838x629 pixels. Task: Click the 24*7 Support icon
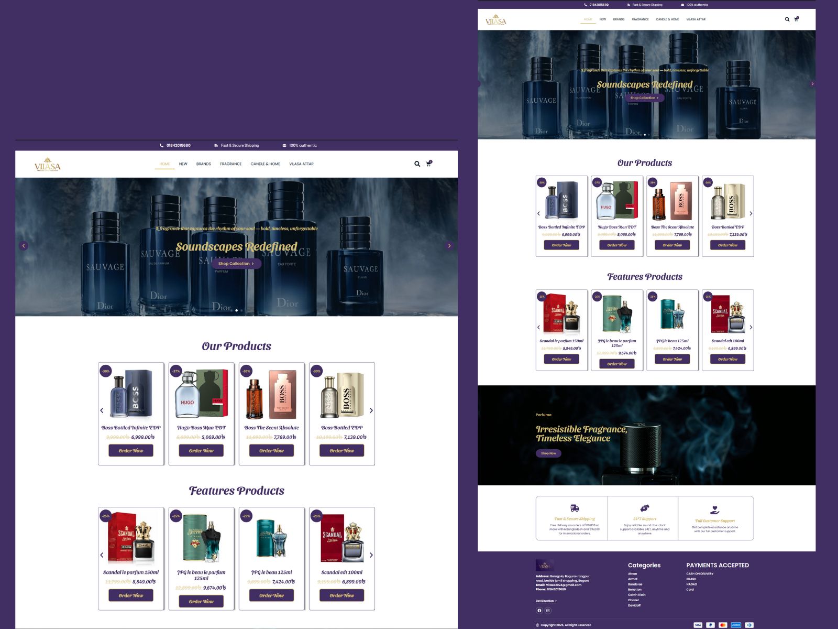coord(644,507)
